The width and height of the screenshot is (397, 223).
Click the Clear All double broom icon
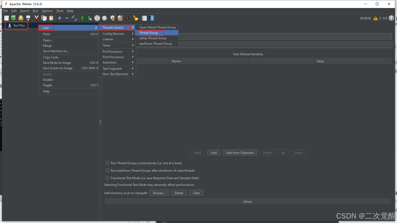point(120,18)
